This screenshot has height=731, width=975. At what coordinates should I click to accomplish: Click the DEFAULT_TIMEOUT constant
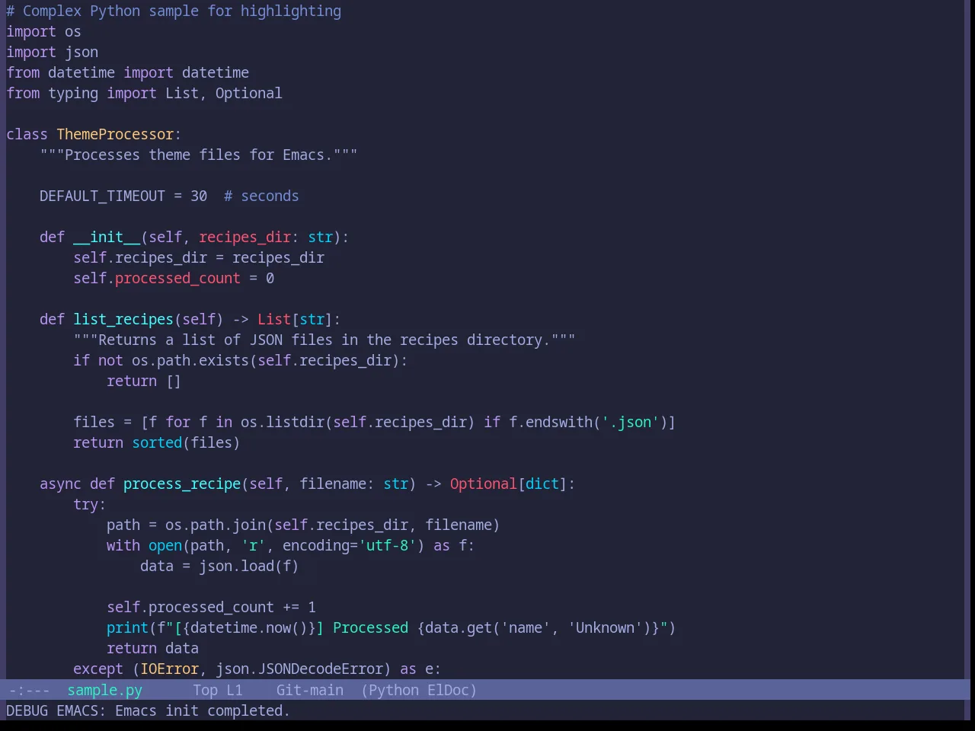tap(102, 196)
